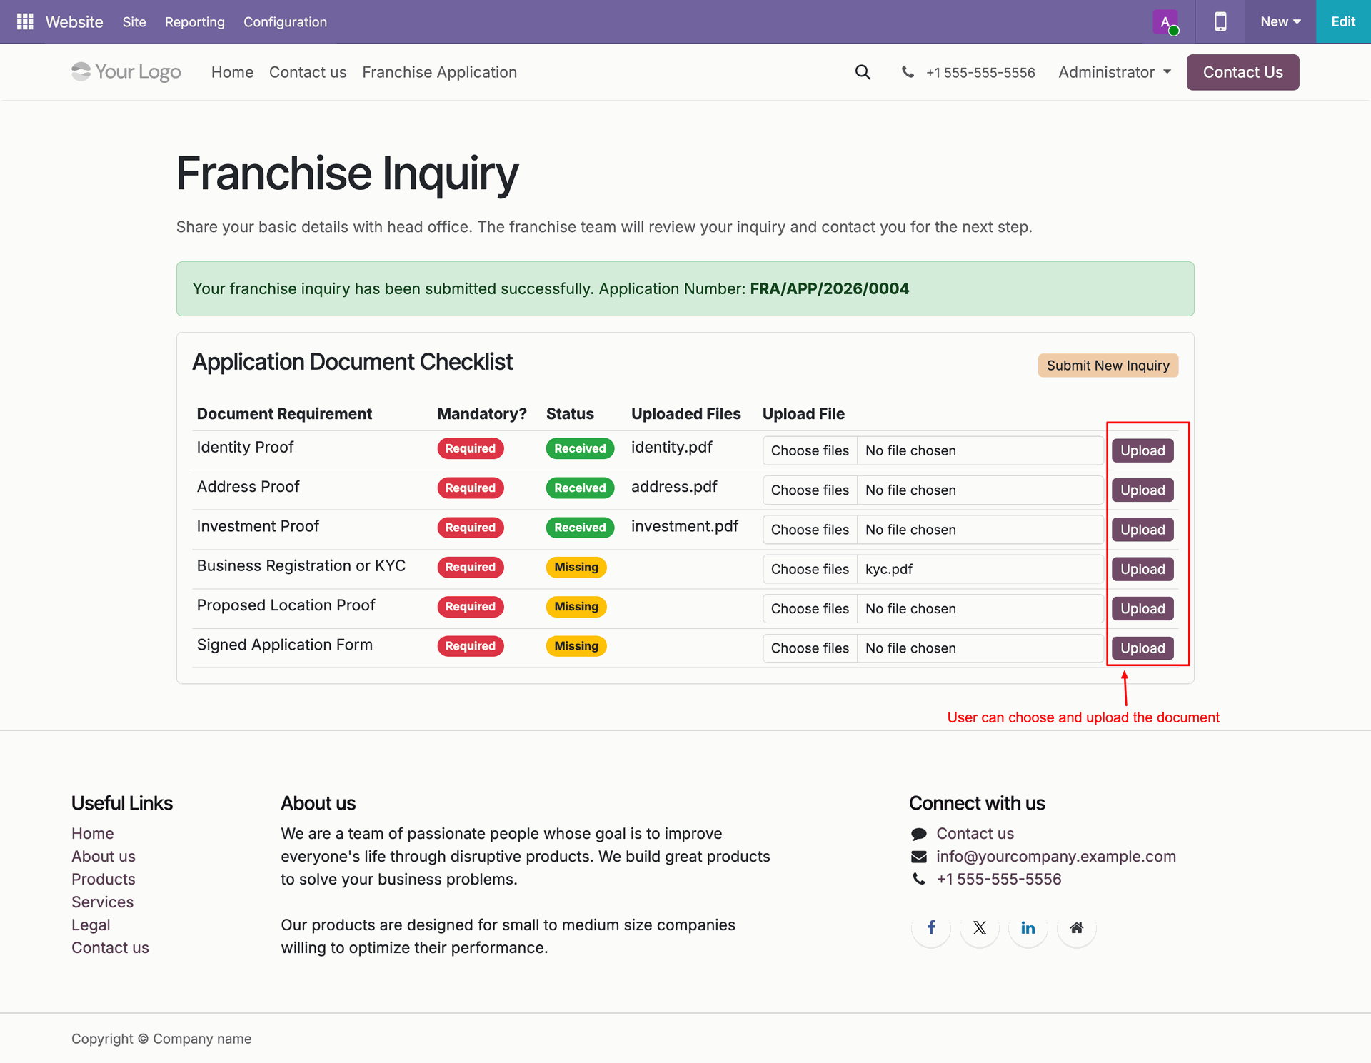Open Useful Links Contact us link
The width and height of the screenshot is (1371, 1063).
pyautogui.click(x=110, y=947)
